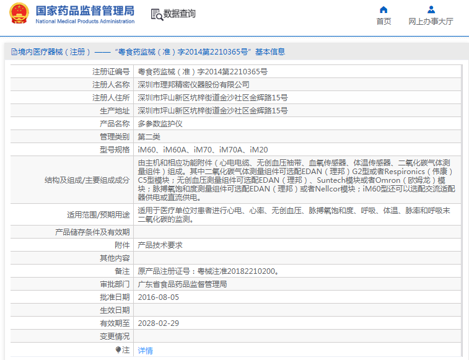The height and width of the screenshot is (360, 469).
Task: Open the 详情 details link
Action: [x=145, y=350]
